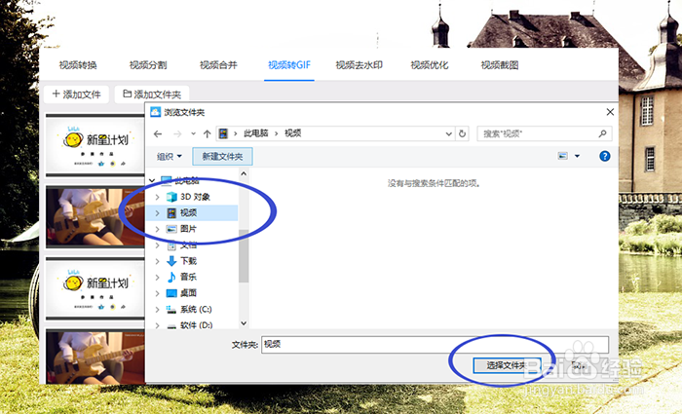Open help with the question mark icon

pos(605,156)
